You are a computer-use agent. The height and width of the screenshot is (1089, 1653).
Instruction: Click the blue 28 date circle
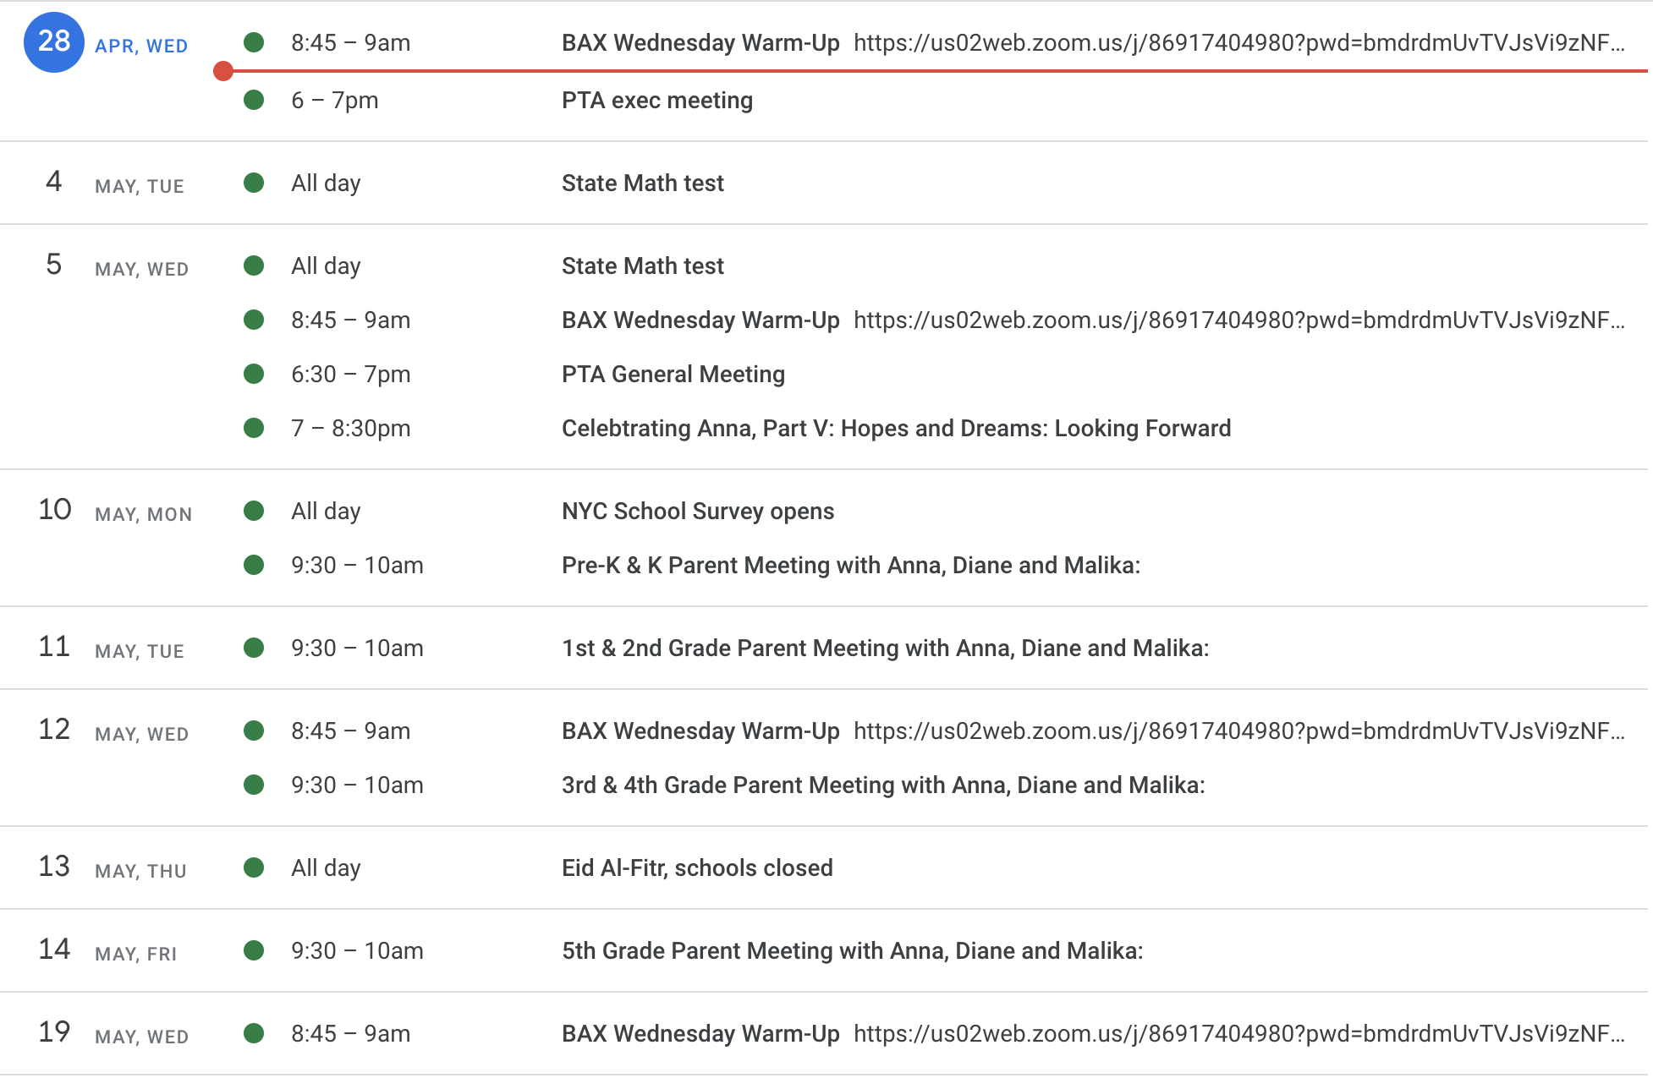53,42
